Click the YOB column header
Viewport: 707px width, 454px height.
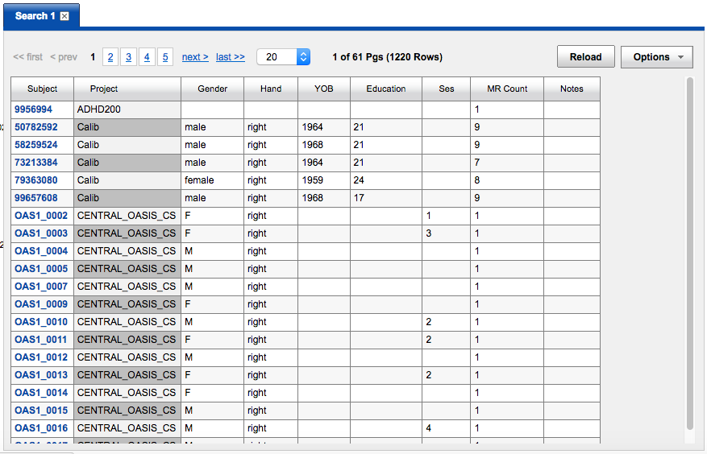pyautogui.click(x=323, y=89)
